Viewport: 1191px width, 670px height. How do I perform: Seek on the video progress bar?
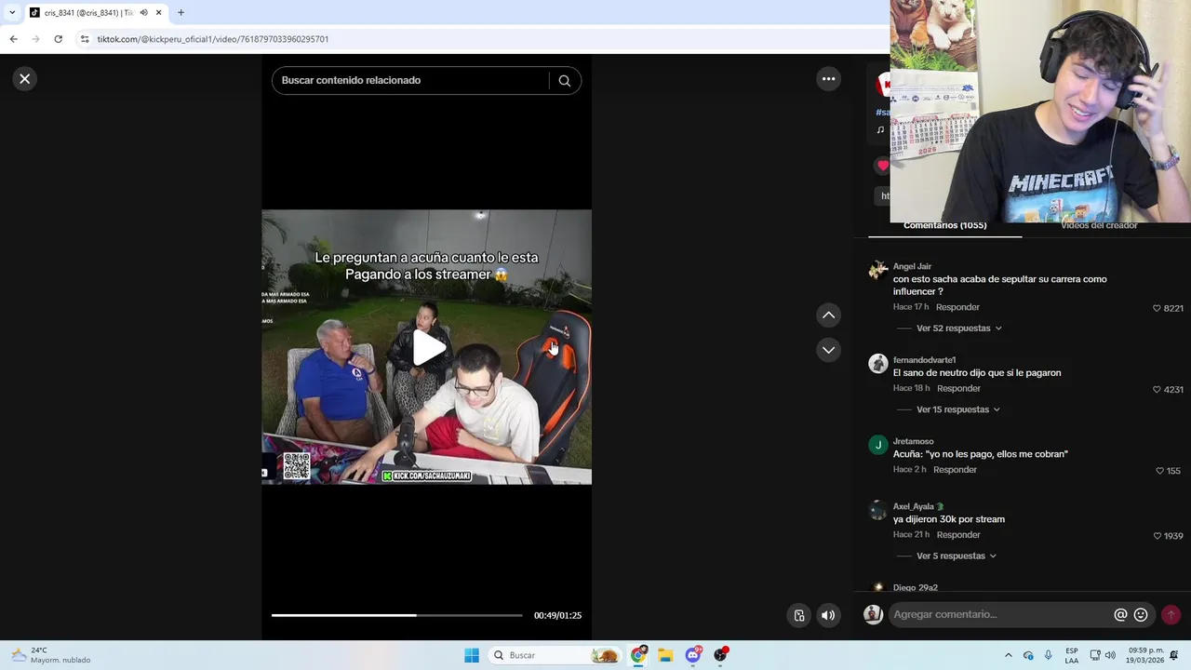pyautogui.click(x=396, y=615)
